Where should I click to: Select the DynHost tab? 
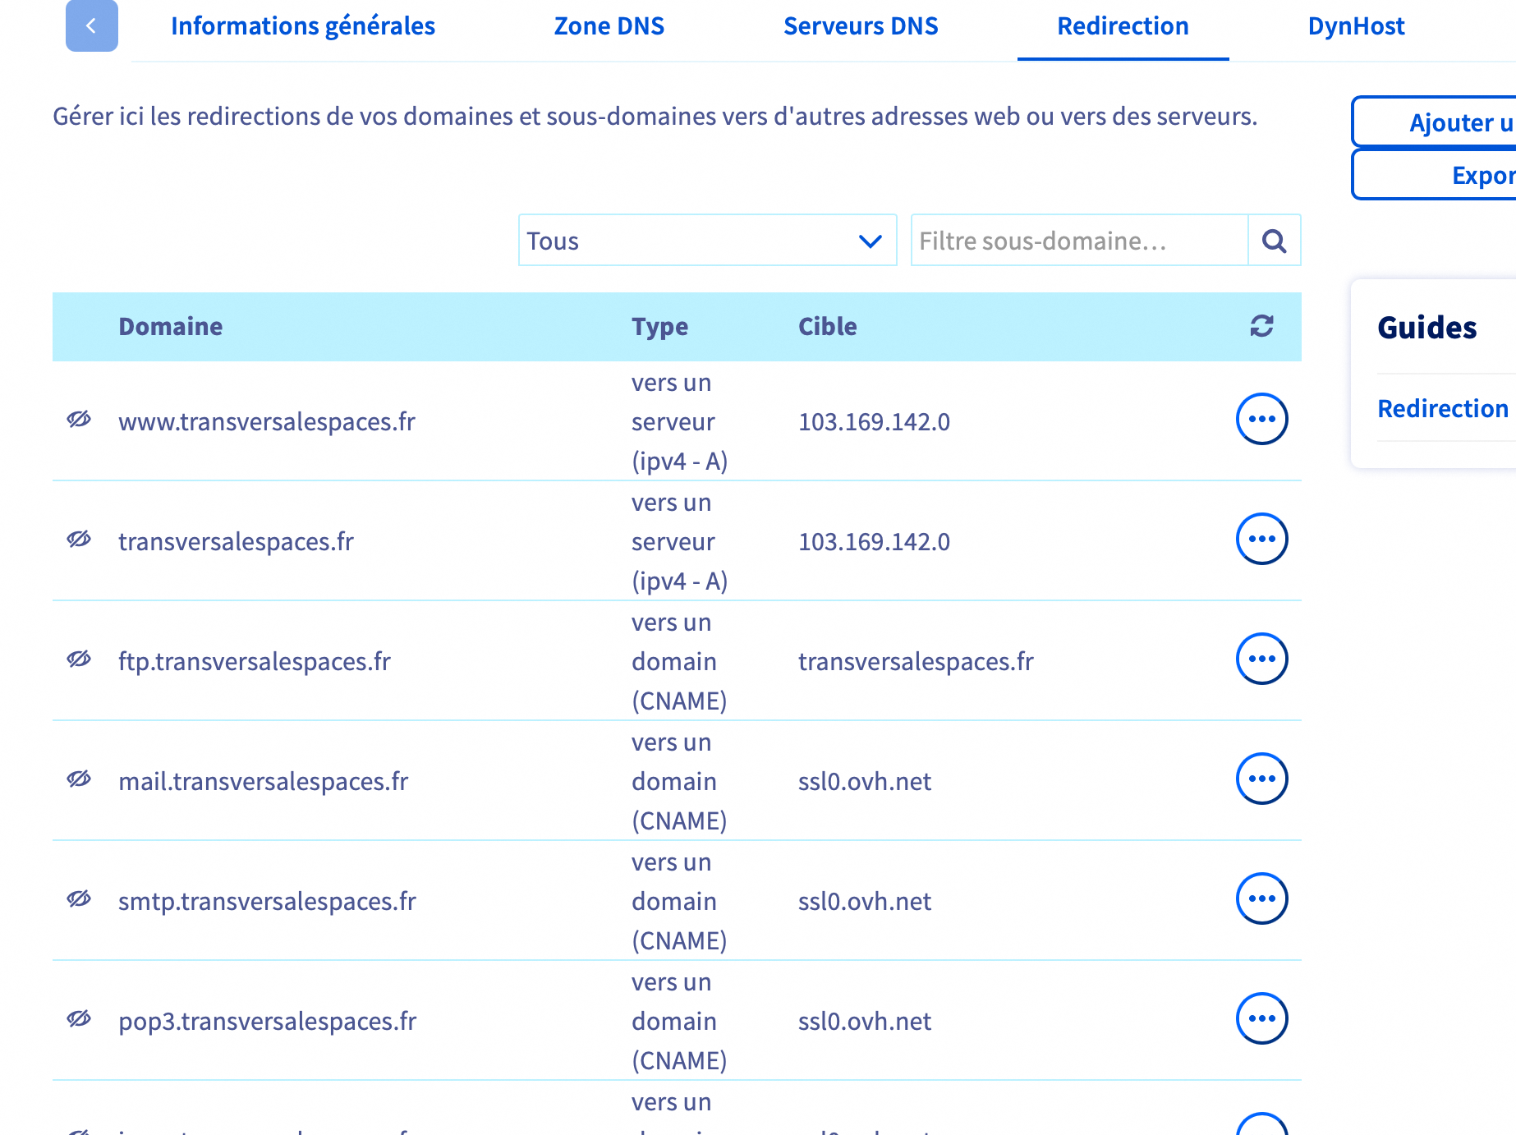click(x=1356, y=26)
